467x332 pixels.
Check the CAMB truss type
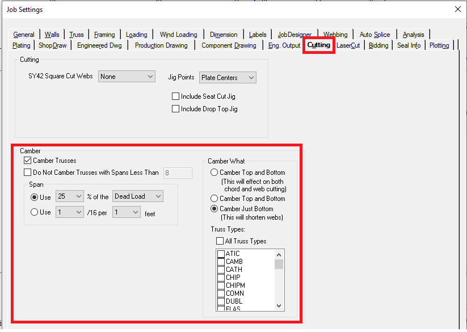pos(221,262)
